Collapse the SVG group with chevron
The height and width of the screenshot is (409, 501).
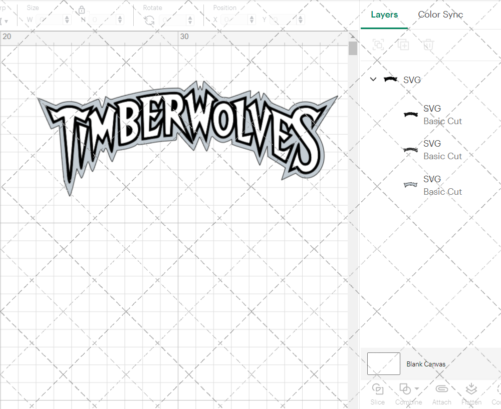tap(373, 79)
